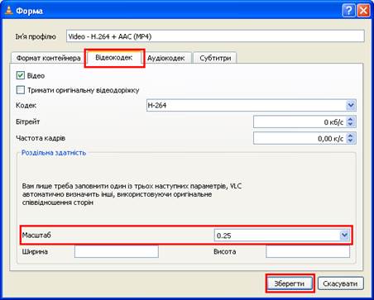Increase Бітрейт with the up arrow
This screenshot has width=374, height=300.
point(350,119)
